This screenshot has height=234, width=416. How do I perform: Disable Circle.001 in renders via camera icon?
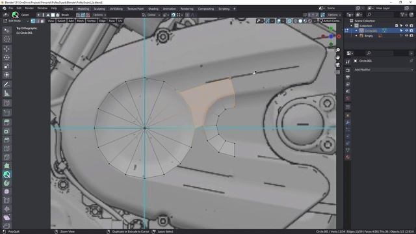[411, 31]
